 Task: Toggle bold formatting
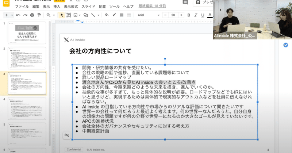[x=189, y=15]
